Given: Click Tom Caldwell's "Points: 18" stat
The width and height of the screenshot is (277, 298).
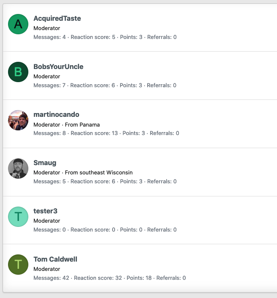Looking at the screenshot, I should [139, 278].
